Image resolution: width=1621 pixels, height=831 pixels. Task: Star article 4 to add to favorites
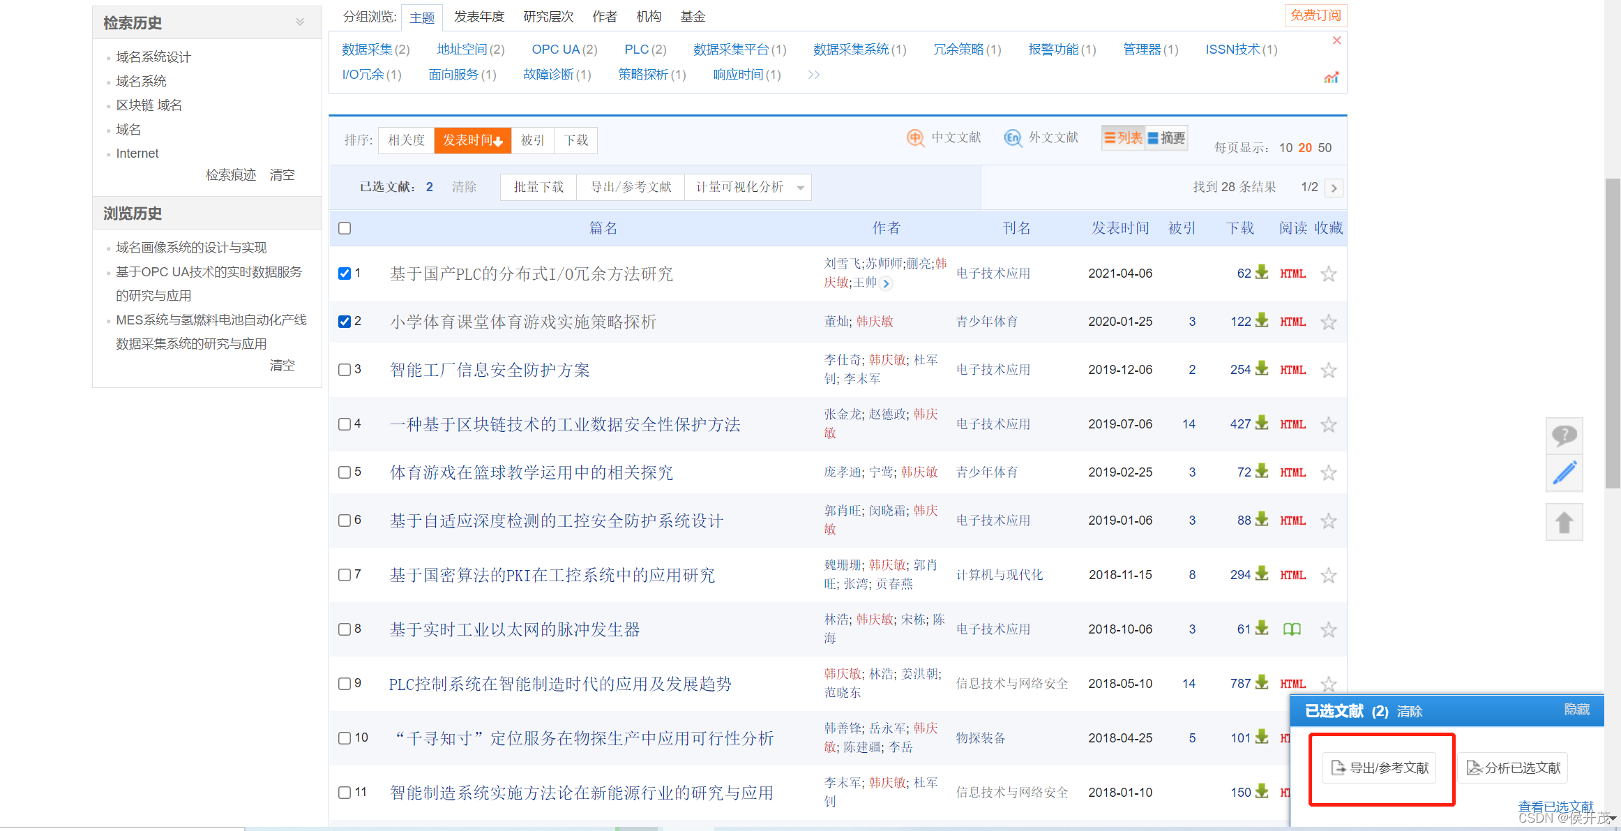(x=1328, y=425)
